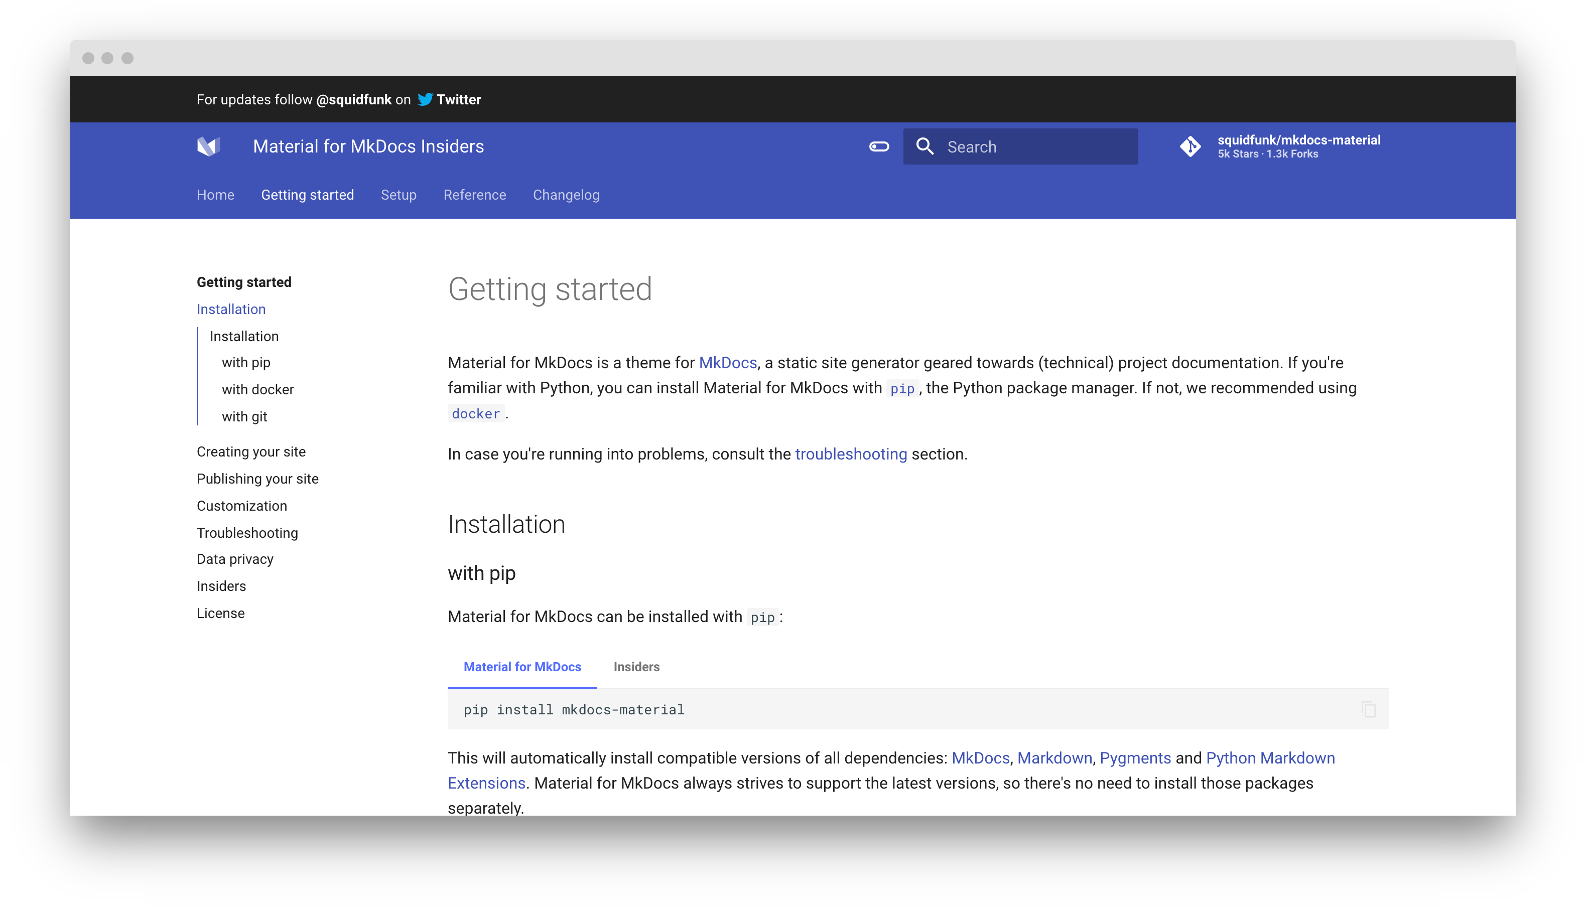Select Installation in the sidebar
The image size is (1586, 916).
coord(231,309)
